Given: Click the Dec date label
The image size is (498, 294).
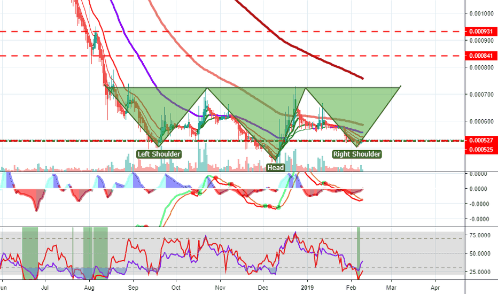Looking at the screenshot, I should 263,288.
